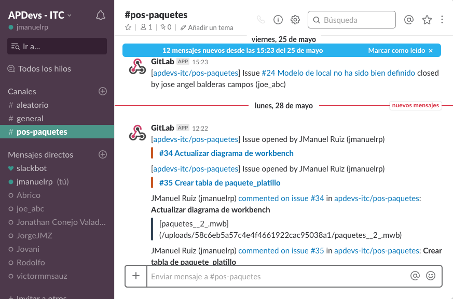This screenshot has height=299, width=453.
Task: View pinned items via the pin icon
Action: pyautogui.click(x=166, y=27)
